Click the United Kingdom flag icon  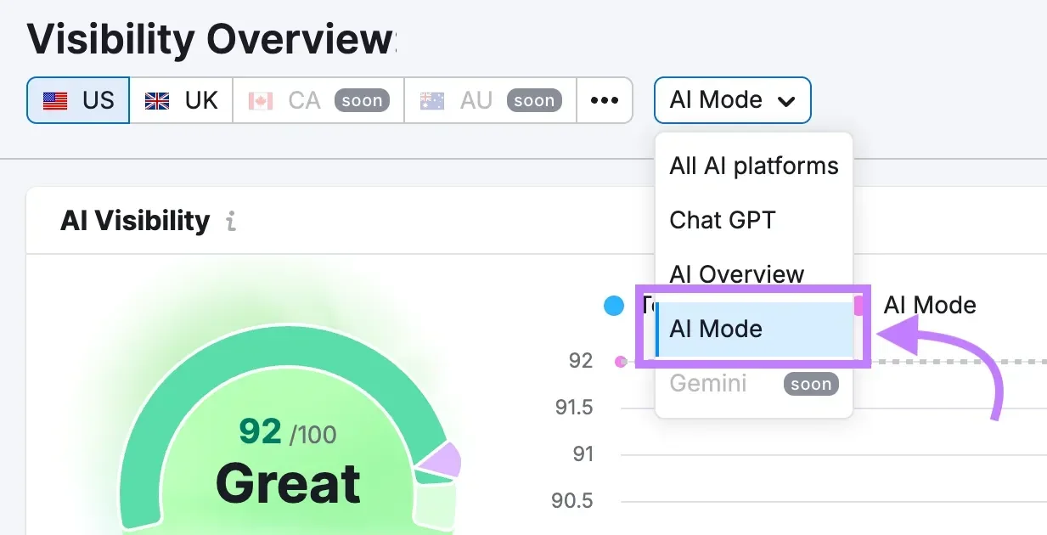[x=157, y=101]
